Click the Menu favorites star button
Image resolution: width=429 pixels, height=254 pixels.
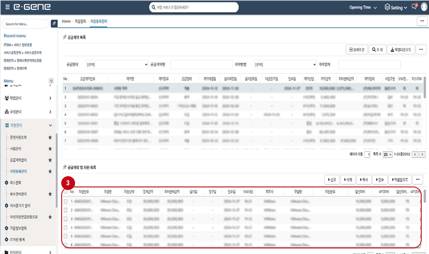51,81
